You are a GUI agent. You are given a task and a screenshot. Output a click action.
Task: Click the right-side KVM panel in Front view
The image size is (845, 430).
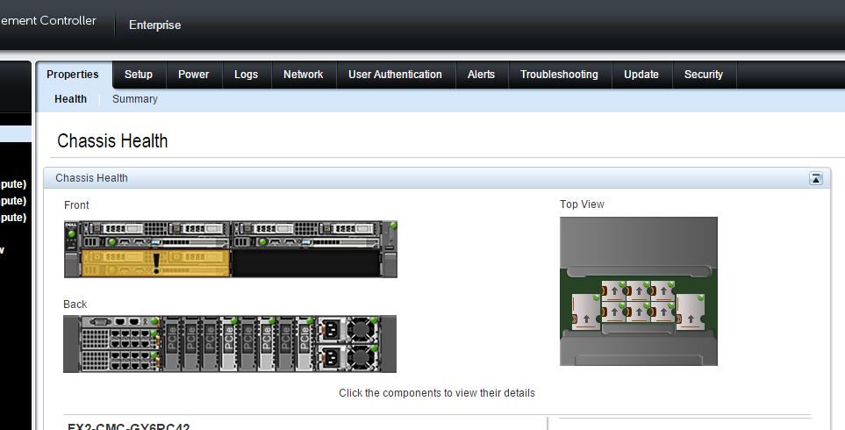pos(390,236)
